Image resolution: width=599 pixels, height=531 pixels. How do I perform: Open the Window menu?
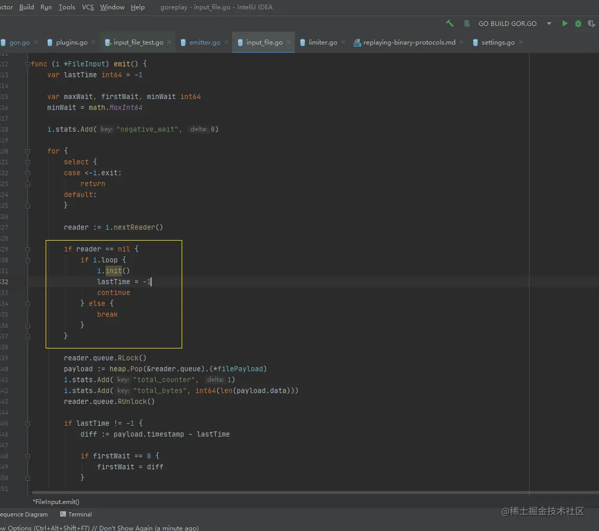point(112,7)
